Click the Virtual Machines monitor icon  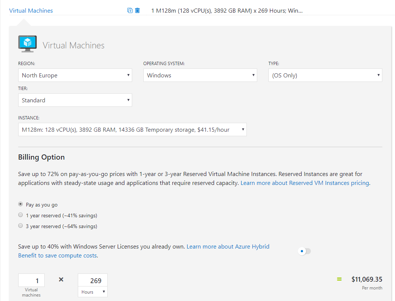point(28,44)
